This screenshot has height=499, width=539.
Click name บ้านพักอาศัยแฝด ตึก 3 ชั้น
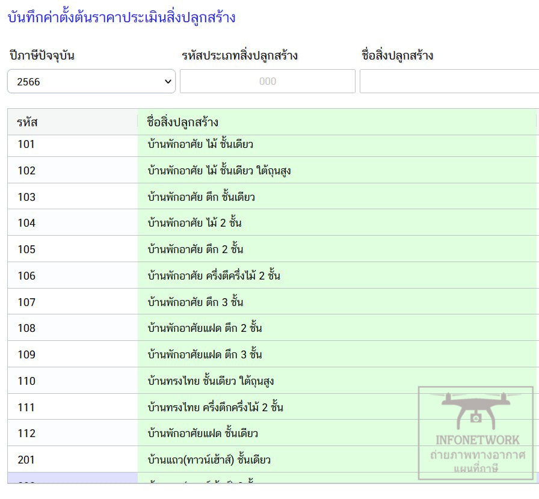205,354
